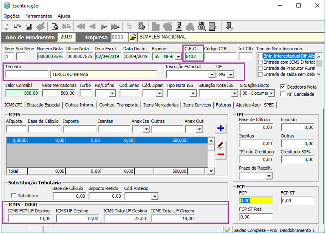Click the New document toolbar icon
The image size is (326, 234).
pos(6,26)
